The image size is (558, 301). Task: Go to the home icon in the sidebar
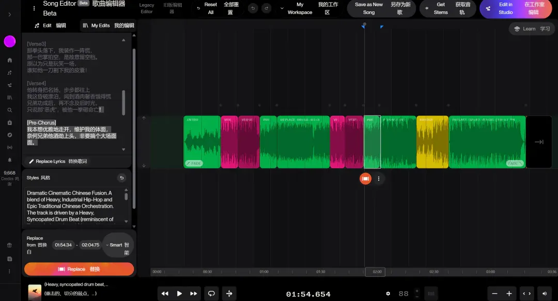pos(10,60)
